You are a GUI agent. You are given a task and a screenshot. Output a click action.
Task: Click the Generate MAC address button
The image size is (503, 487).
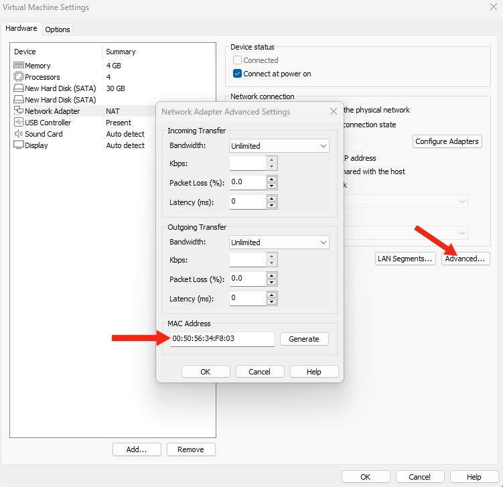[303, 339]
